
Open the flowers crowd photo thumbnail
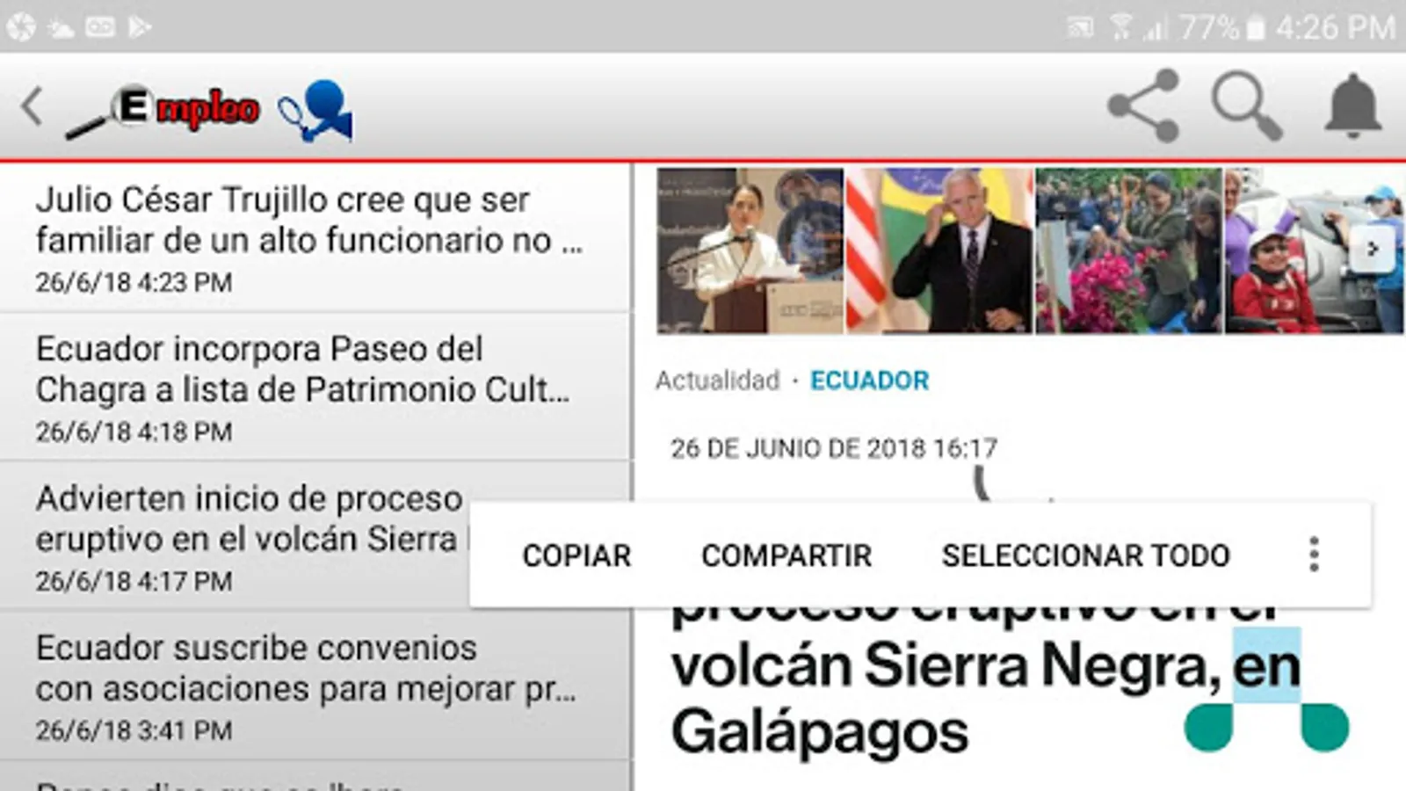click(x=1129, y=250)
